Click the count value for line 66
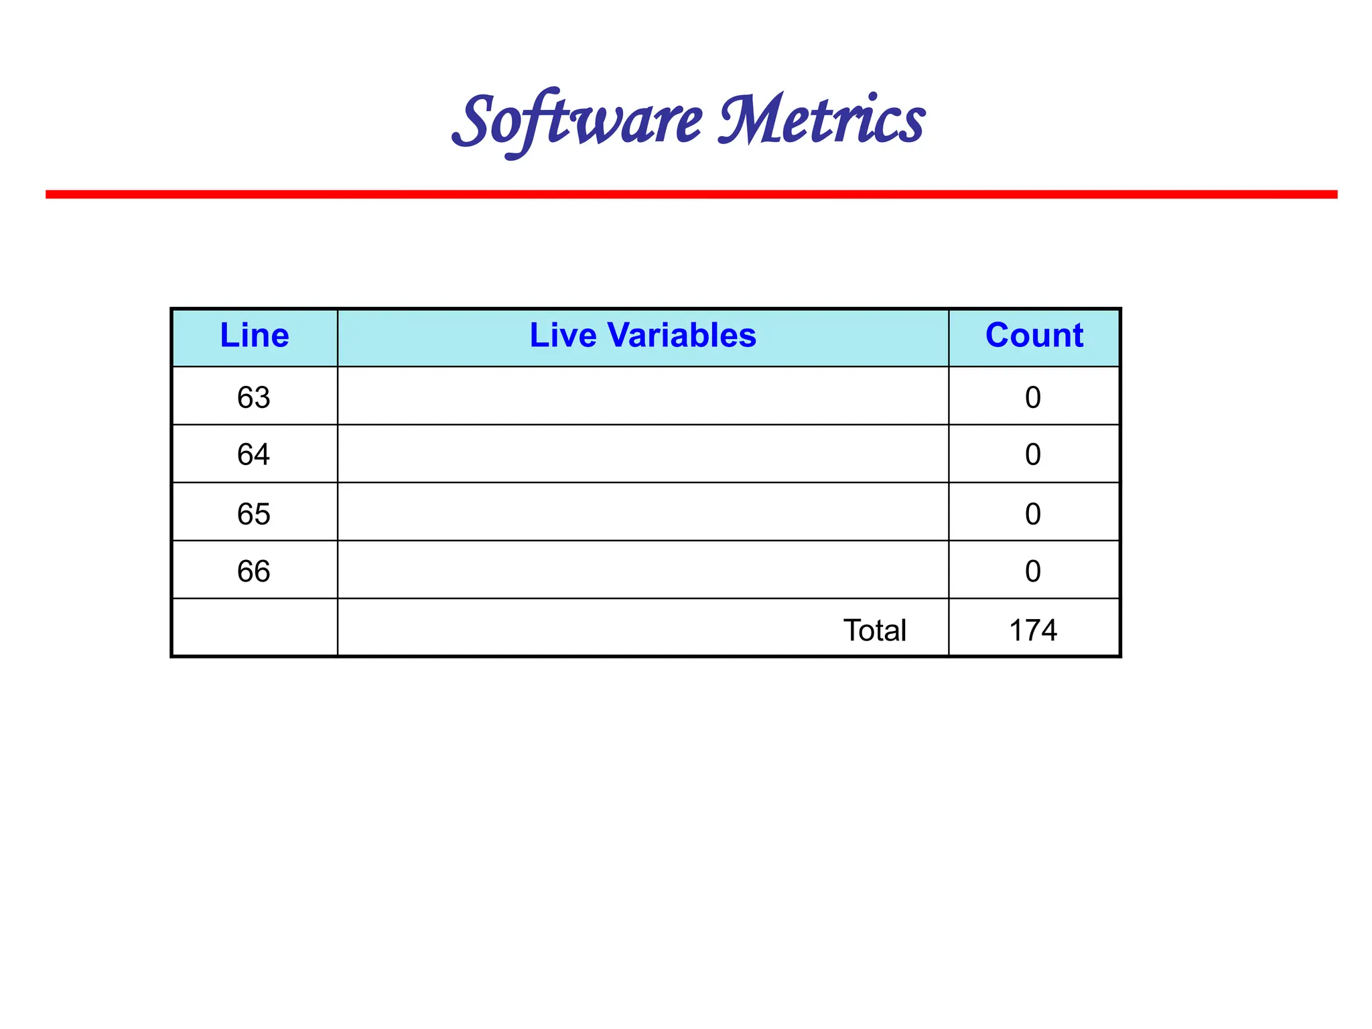 (1033, 571)
